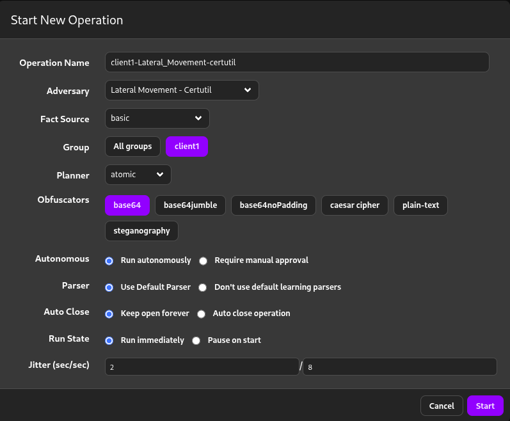This screenshot has width=510, height=421.
Task: Enable the plain-text obfuscator
Action: click(x=420, y=205)
